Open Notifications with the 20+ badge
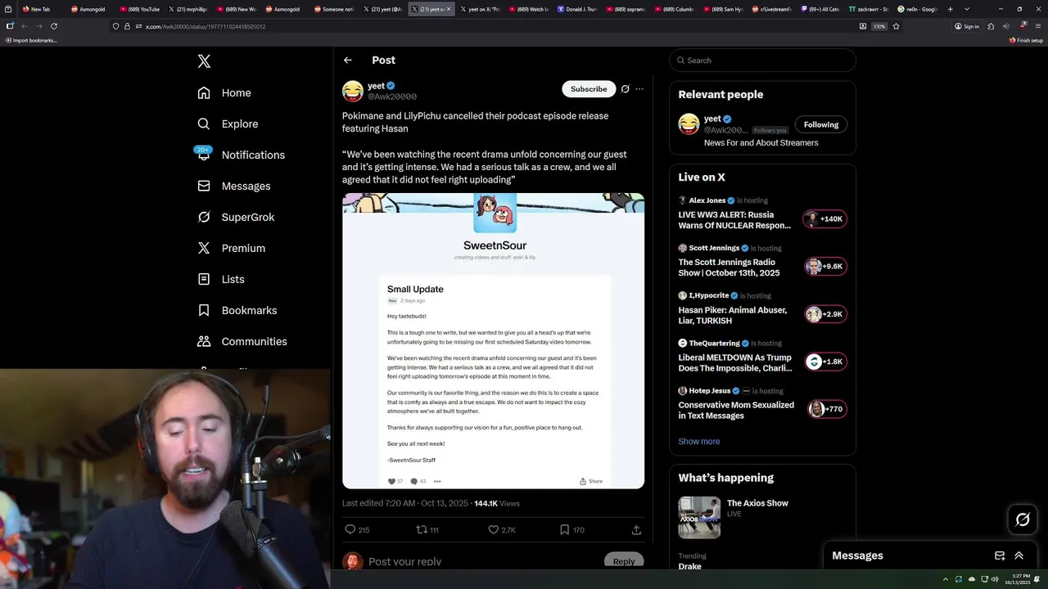Image resolution: width=1048 pixels, height=589 pixels. coord(241,155)
